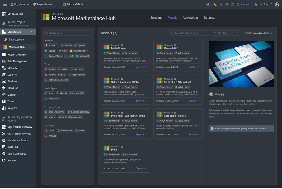This screenshot has height=189, width=282.
Task: Toggle the Video Utils node filter
Action: pos(52,99)
